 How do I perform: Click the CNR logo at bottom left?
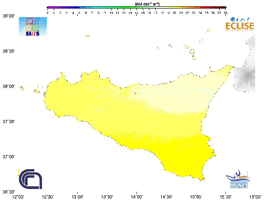[x=30, y=179]
